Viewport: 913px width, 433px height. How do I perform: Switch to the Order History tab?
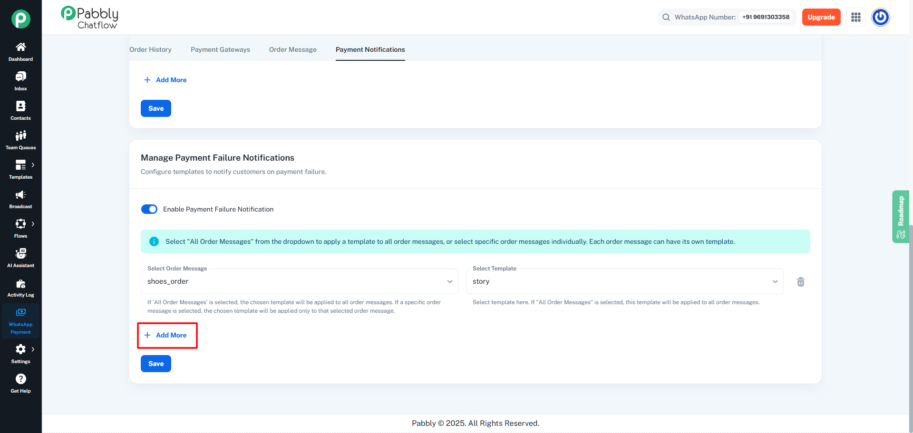click(150, 49)
